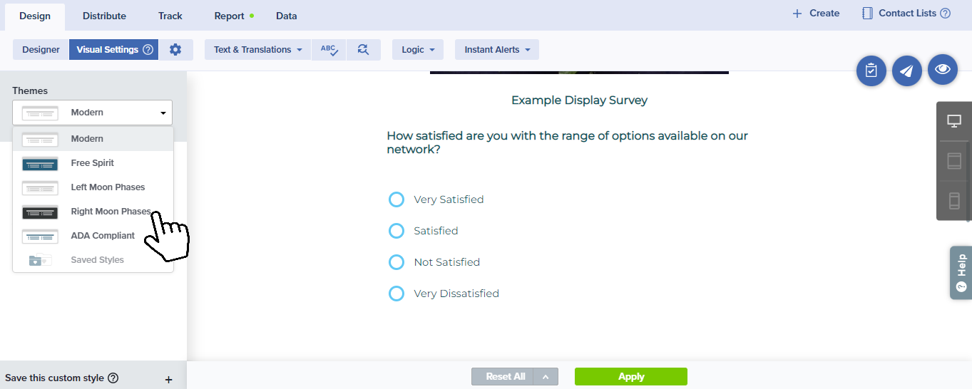Viewport: 972px width, 389px height.
Task: Switch to the Distribute tab
Action: pos(104,16)
